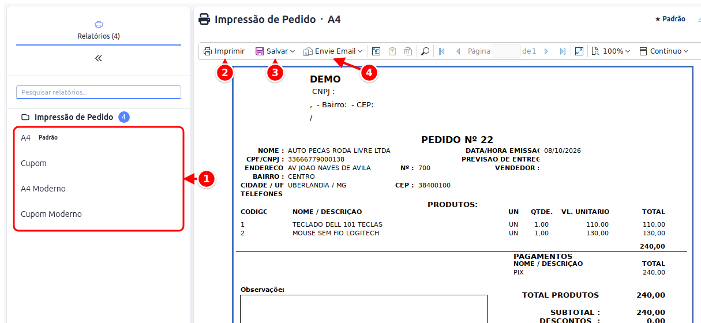Viewport: 701px width, 323px height.
Task: Go to the last page
Action: [x=563, y=51]
